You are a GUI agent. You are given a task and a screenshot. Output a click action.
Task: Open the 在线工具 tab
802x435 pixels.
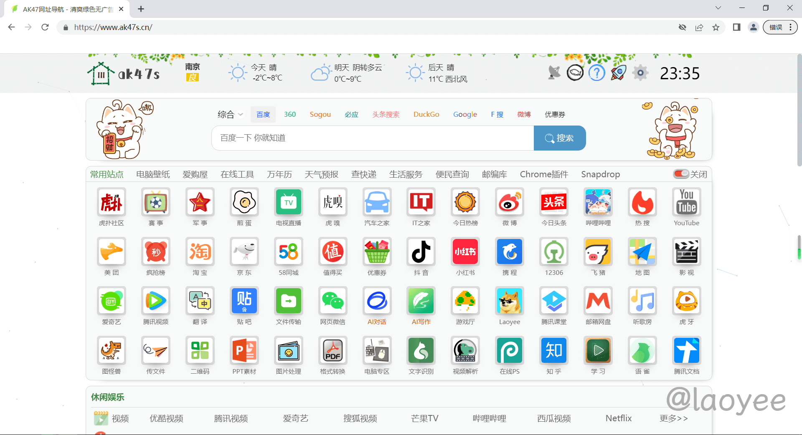coord(237,174)
